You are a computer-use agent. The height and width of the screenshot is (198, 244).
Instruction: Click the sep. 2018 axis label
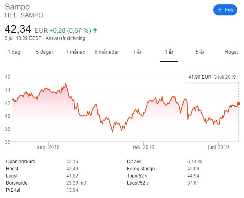[48, 147]
